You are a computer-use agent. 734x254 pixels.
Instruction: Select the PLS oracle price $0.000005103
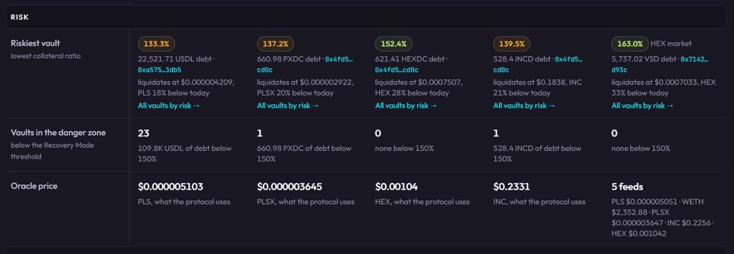(171, 187)
